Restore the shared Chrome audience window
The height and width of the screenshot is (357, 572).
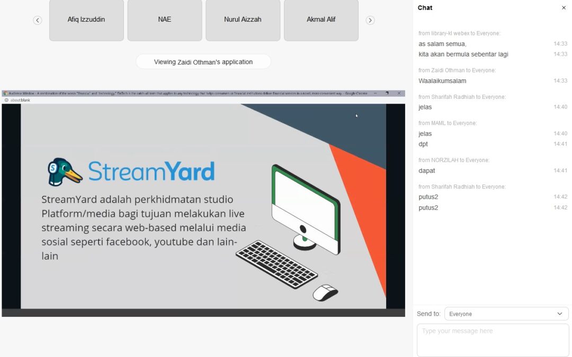click(387, 93)
